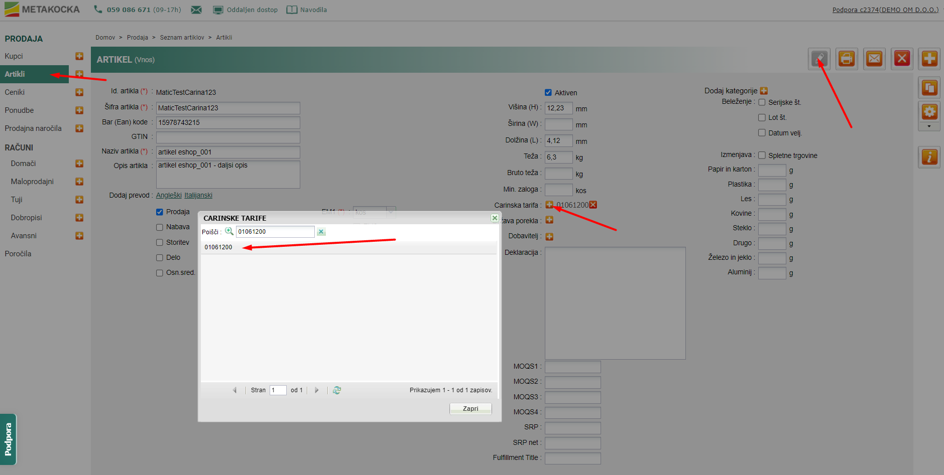
Task: Click the red X delete icon in the toolbar
Action: click(902, 59)
